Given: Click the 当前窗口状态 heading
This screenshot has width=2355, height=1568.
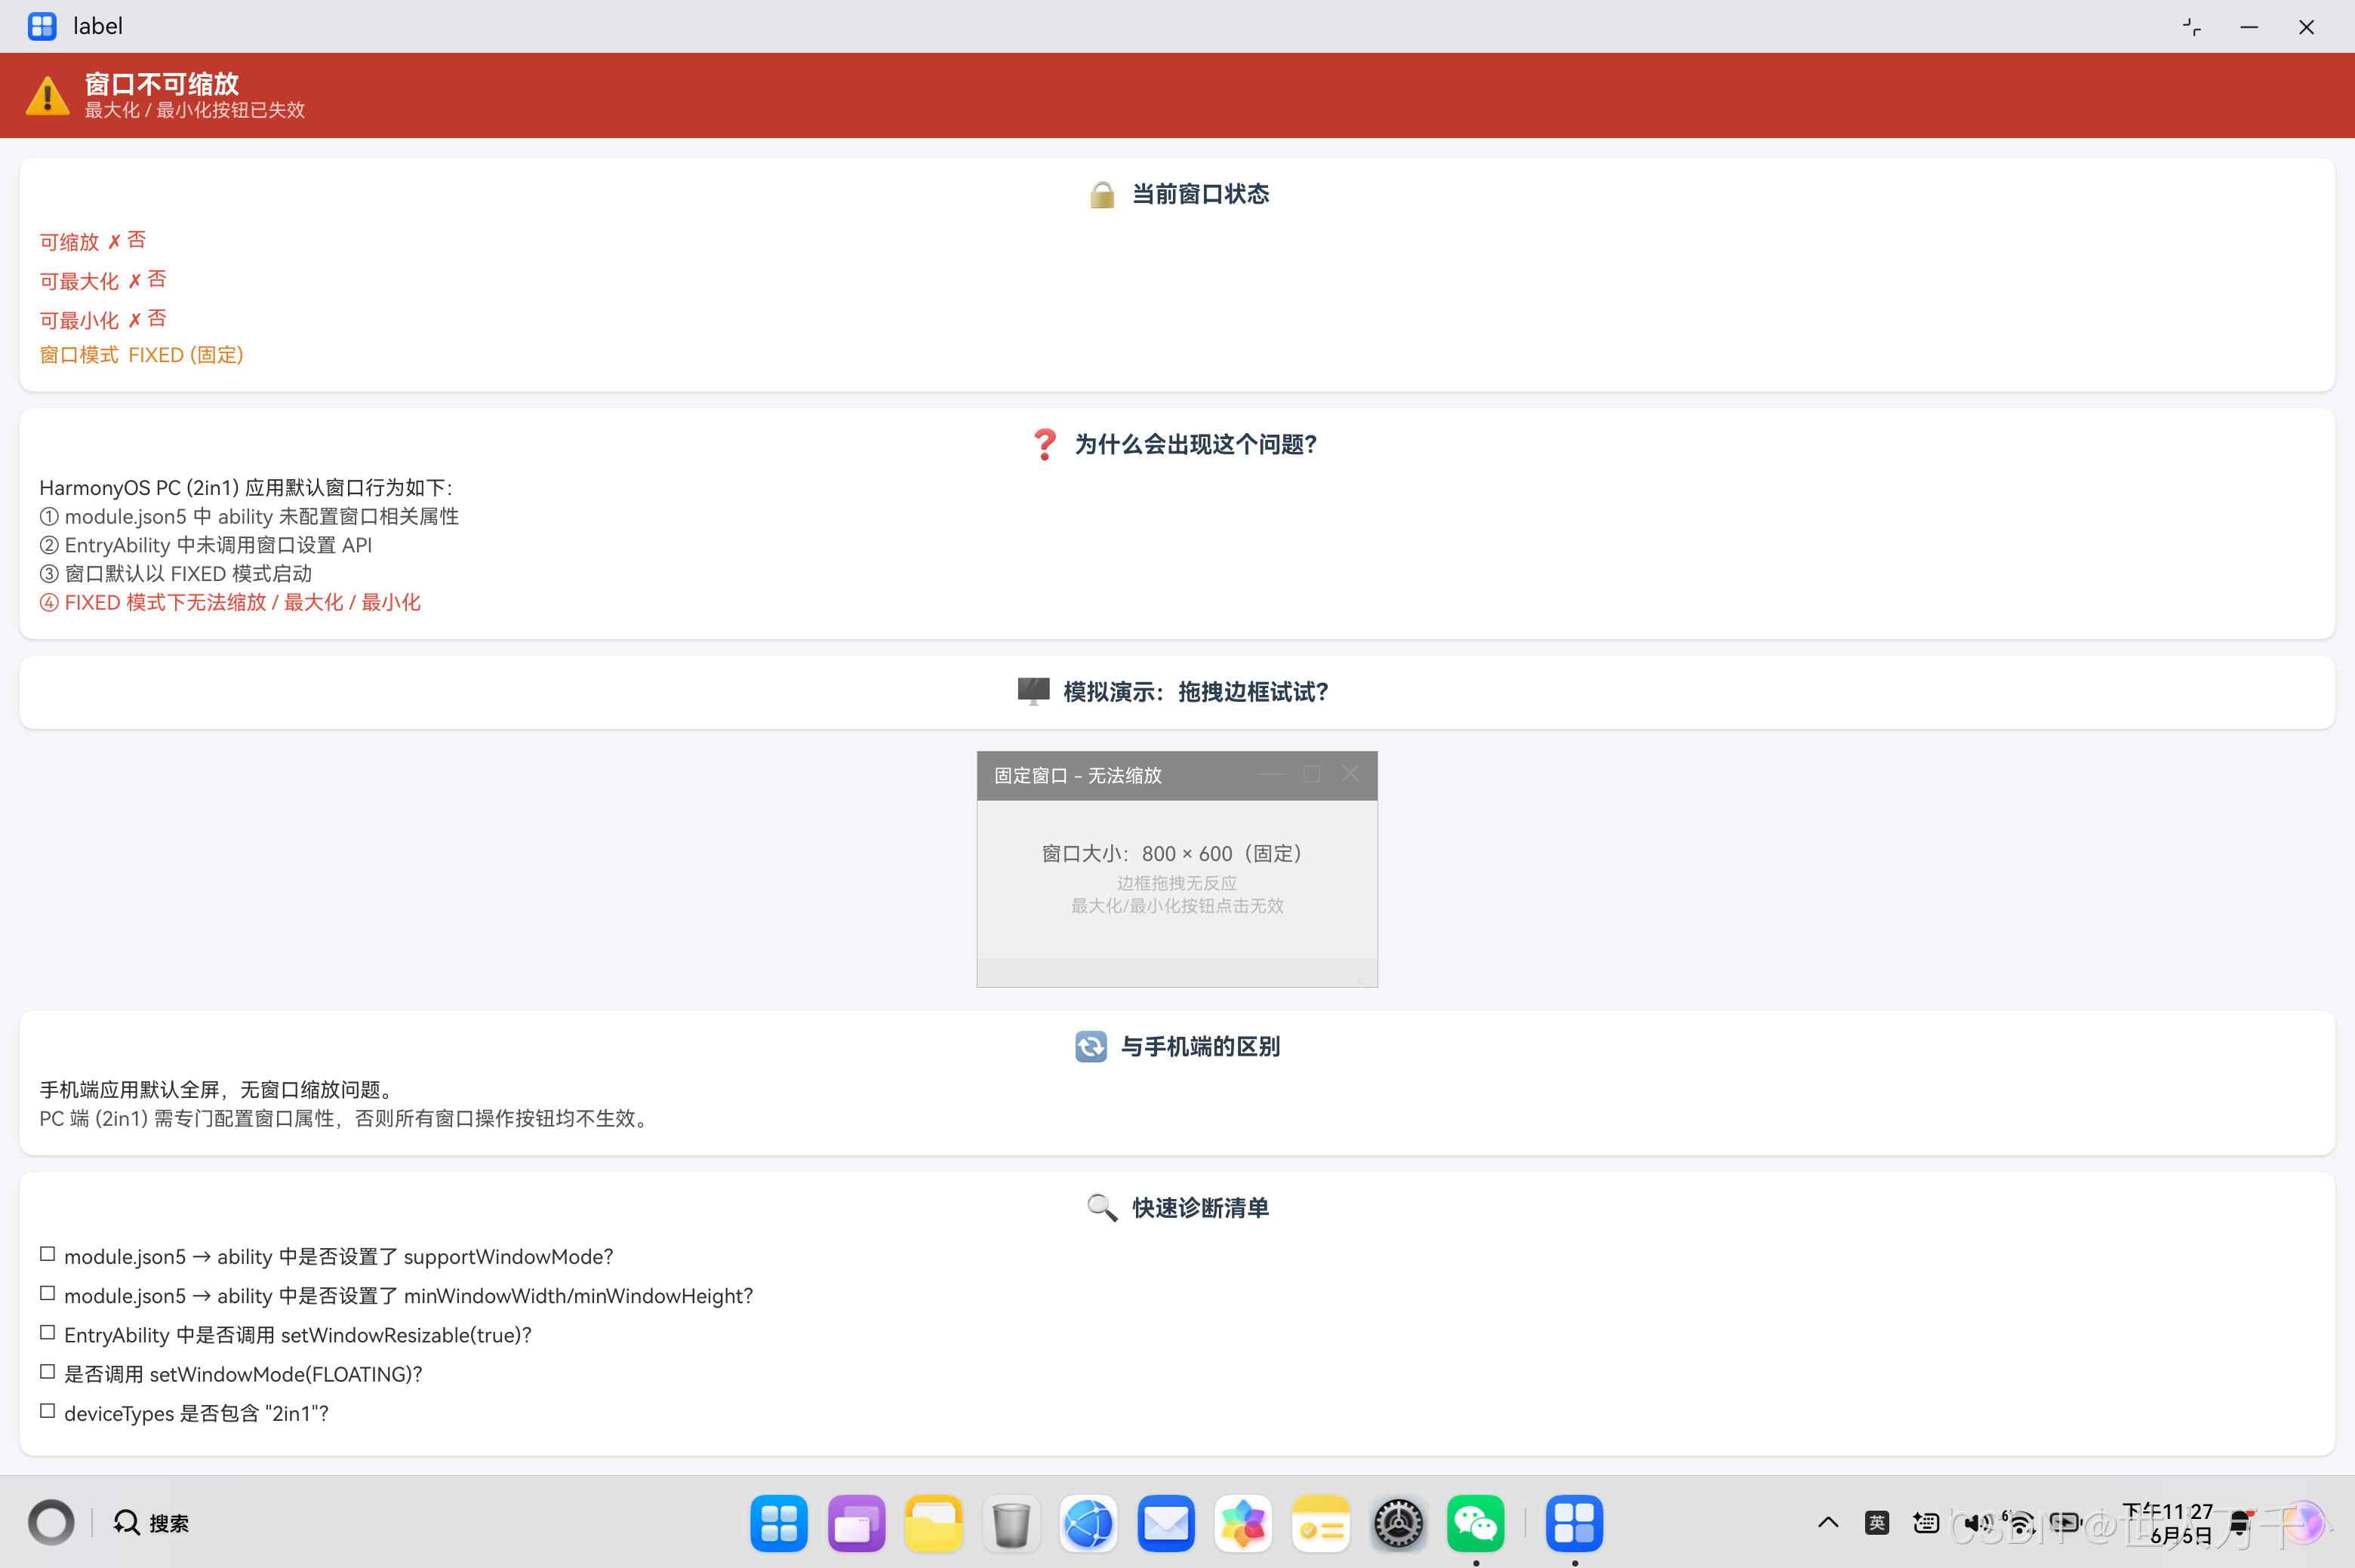Looking at the screenshot, I should coord(1200,194).
